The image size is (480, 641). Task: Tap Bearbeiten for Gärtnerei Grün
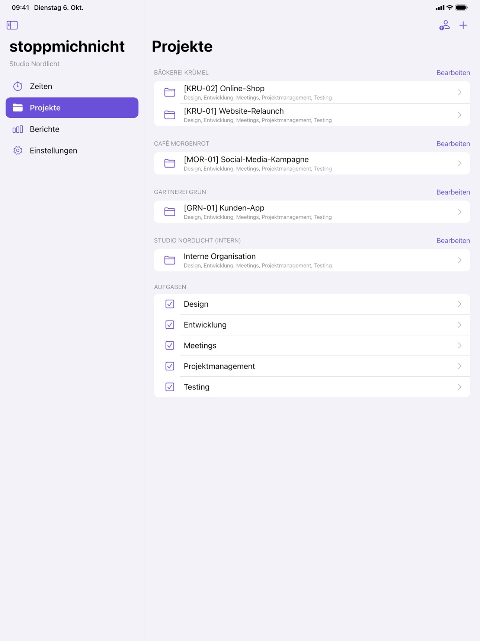point(453,192)
